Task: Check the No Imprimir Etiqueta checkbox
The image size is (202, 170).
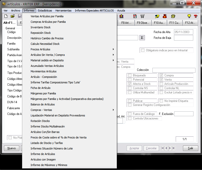Action: tap(161, 101)
